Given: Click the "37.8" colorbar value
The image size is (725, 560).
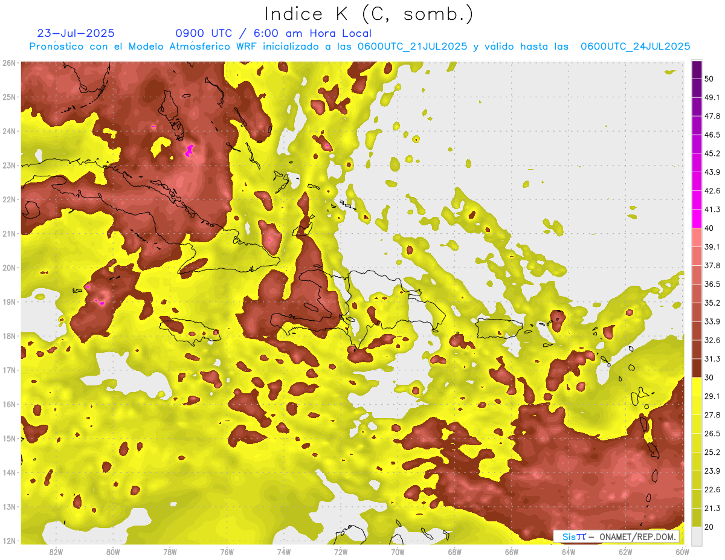Looking at the screenshot, I should tap(713, 265).
